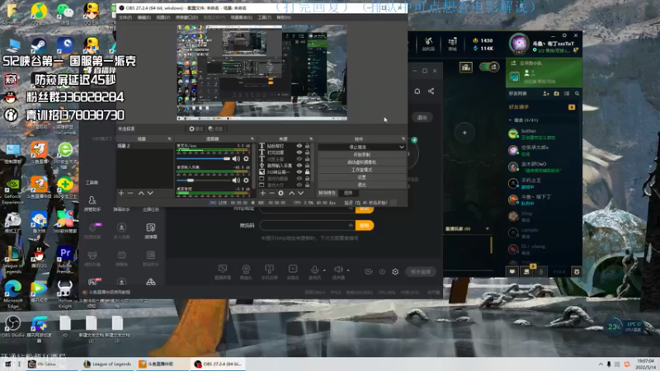Toggle visibility of the image source in OBS
The image size is (660, 371).
click(x=299, y=172)
